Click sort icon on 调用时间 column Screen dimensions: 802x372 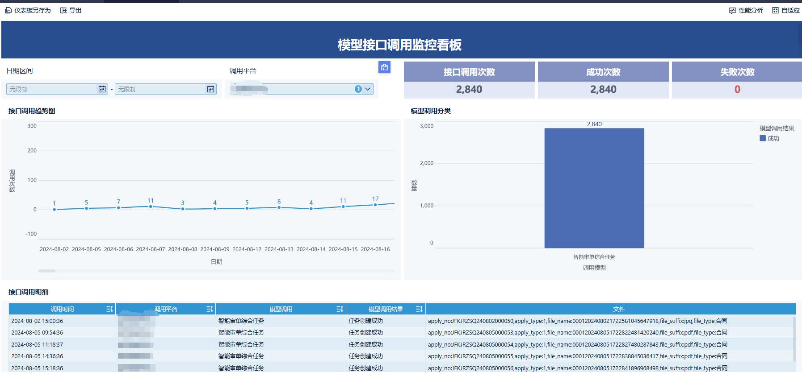point(109,309)
